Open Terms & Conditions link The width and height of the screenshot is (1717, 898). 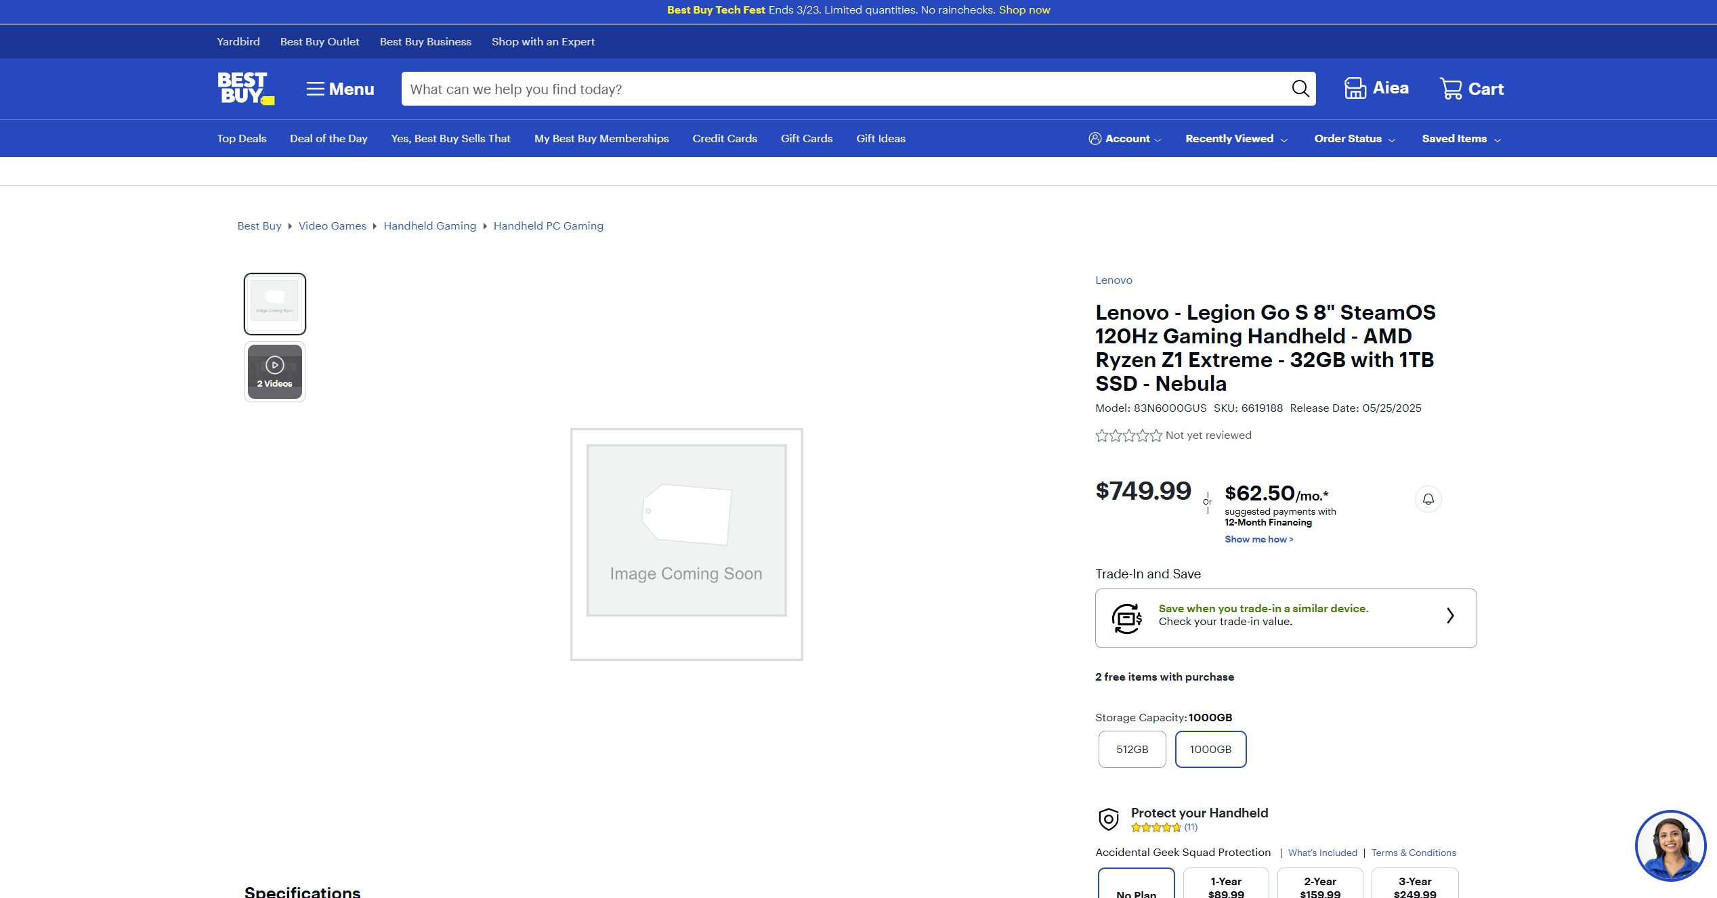click(x=1414, y=853)
